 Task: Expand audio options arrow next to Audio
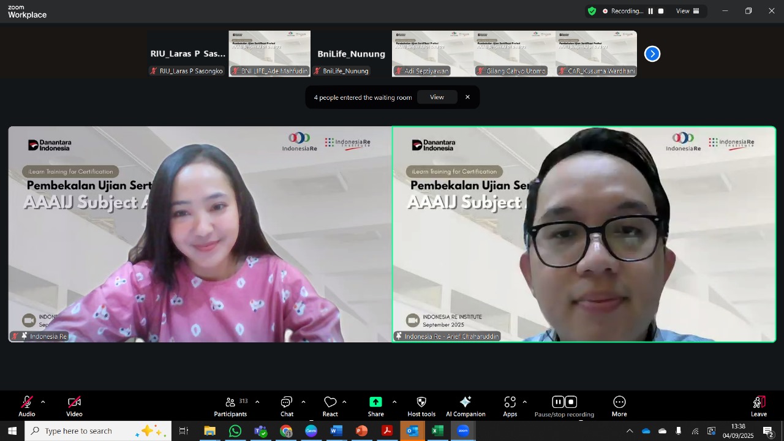[43, 402]
